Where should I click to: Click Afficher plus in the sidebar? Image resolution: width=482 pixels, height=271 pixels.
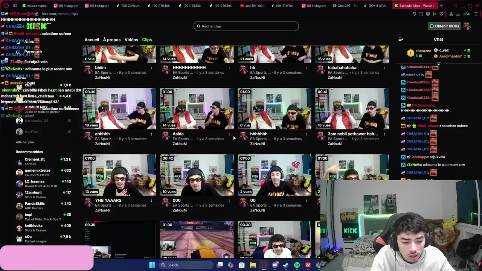(25, 142)
